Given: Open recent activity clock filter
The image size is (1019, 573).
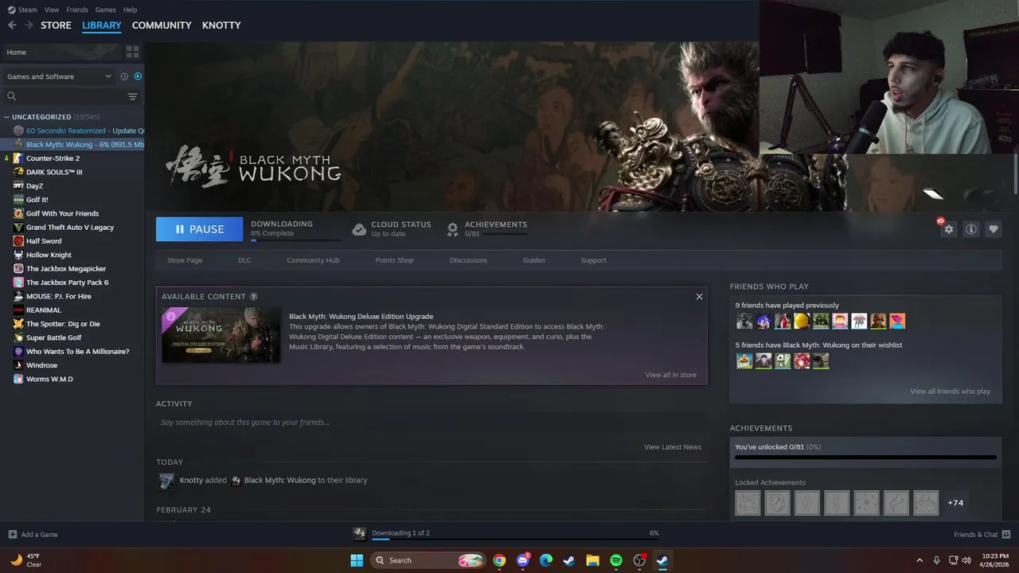Looking at the screenshot, I should coord(124,76).
